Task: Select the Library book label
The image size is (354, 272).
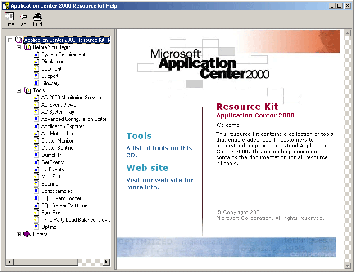Action: point(40,234)
